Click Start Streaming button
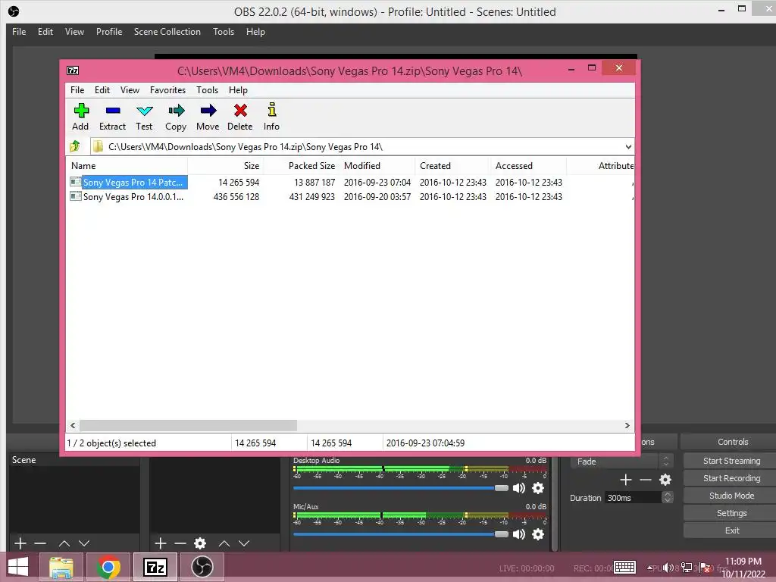776x582 pixels. tap(731, 461)
